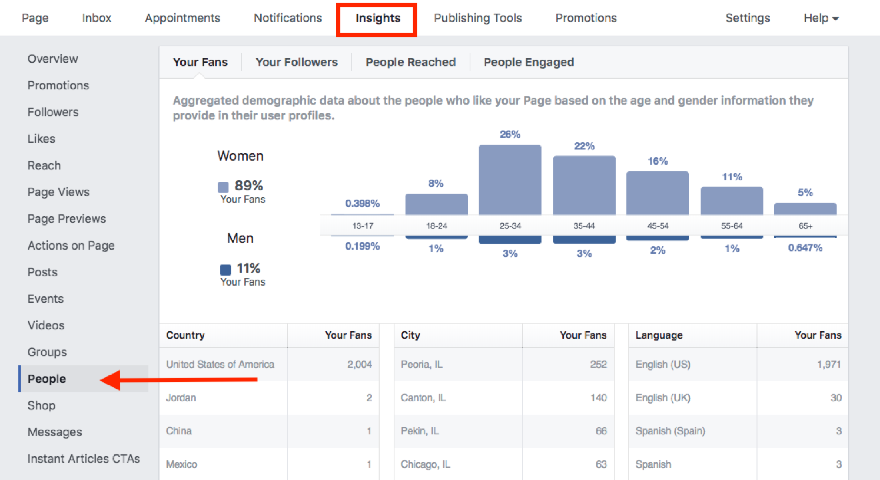
Task: Click the women 35-44 bar showing 22%
Action: tap(584, 185)
